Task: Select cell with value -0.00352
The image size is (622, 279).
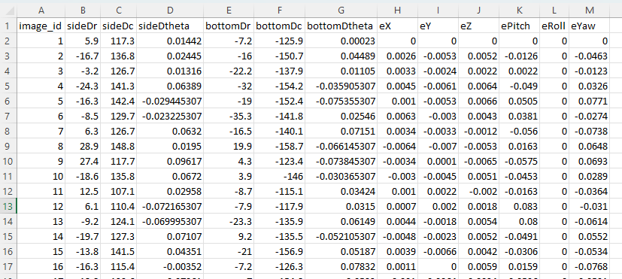Action: pos(170,266)
